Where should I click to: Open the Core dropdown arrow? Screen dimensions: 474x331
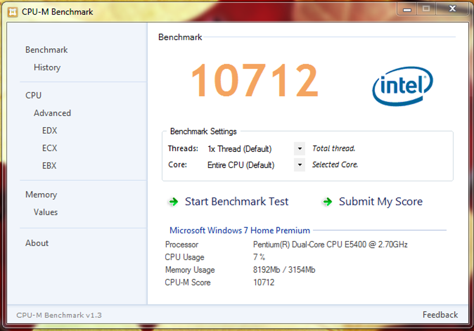[x=300, y=165]
